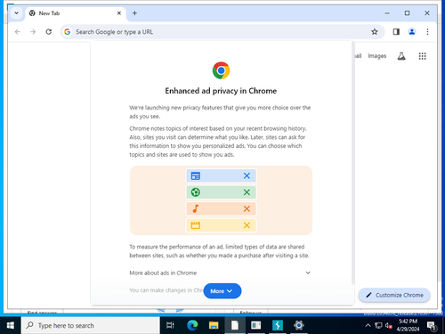Open the Windows Start menu
This screenshot has width=445, height=334.
pyautogui.click(x=11, y=325)
